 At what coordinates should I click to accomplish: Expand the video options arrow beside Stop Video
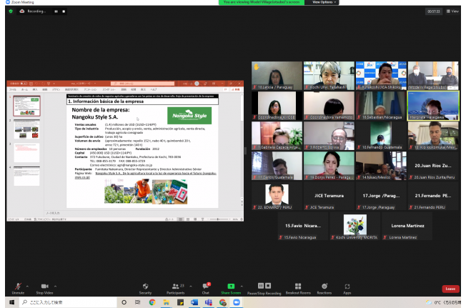coord(56,285)
